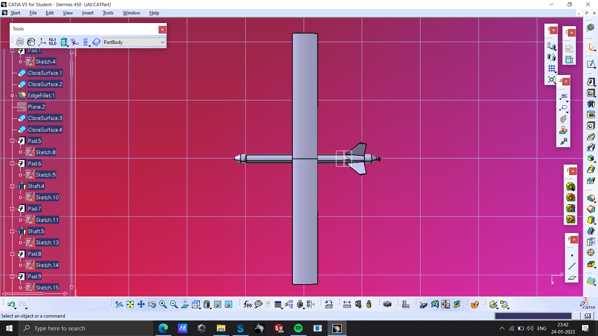This screenshot has width=598, height=336.
Task: Collapse the Shaft.4 tree branch
Action: [12, 186]
